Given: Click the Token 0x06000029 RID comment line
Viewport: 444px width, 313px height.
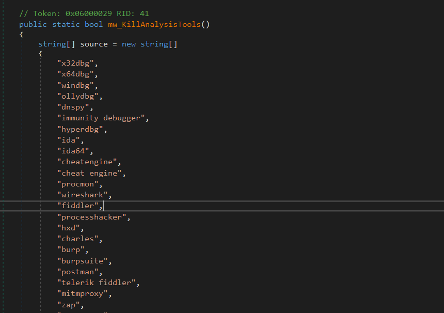Looking at the screenshot, I should coord(84,13).
